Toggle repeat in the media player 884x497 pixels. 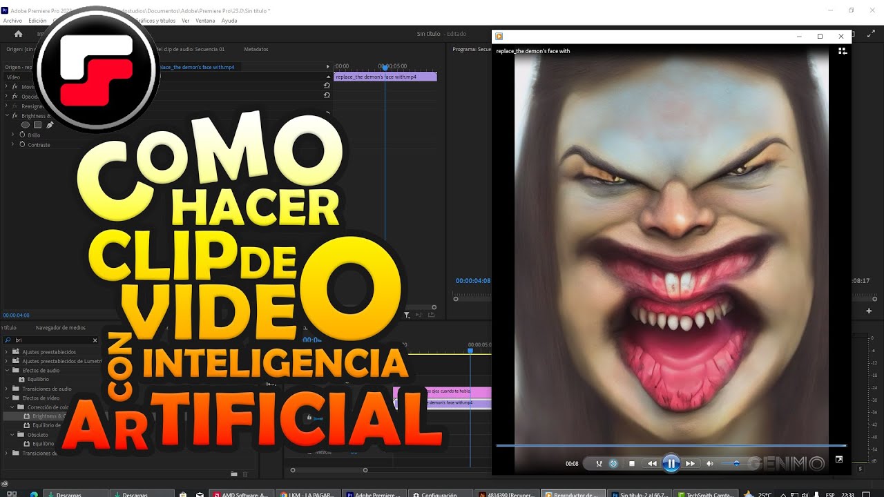coord(613,464)
